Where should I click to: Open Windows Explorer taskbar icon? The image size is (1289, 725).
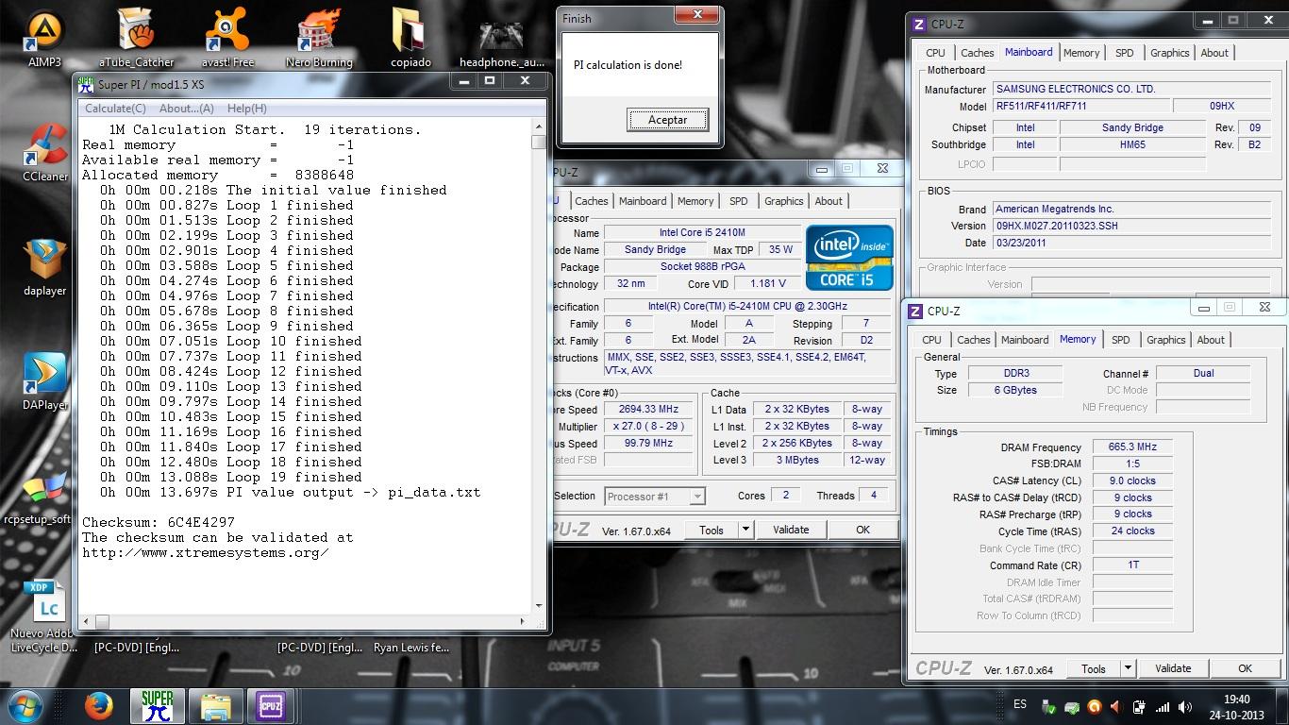click(216, 706)
